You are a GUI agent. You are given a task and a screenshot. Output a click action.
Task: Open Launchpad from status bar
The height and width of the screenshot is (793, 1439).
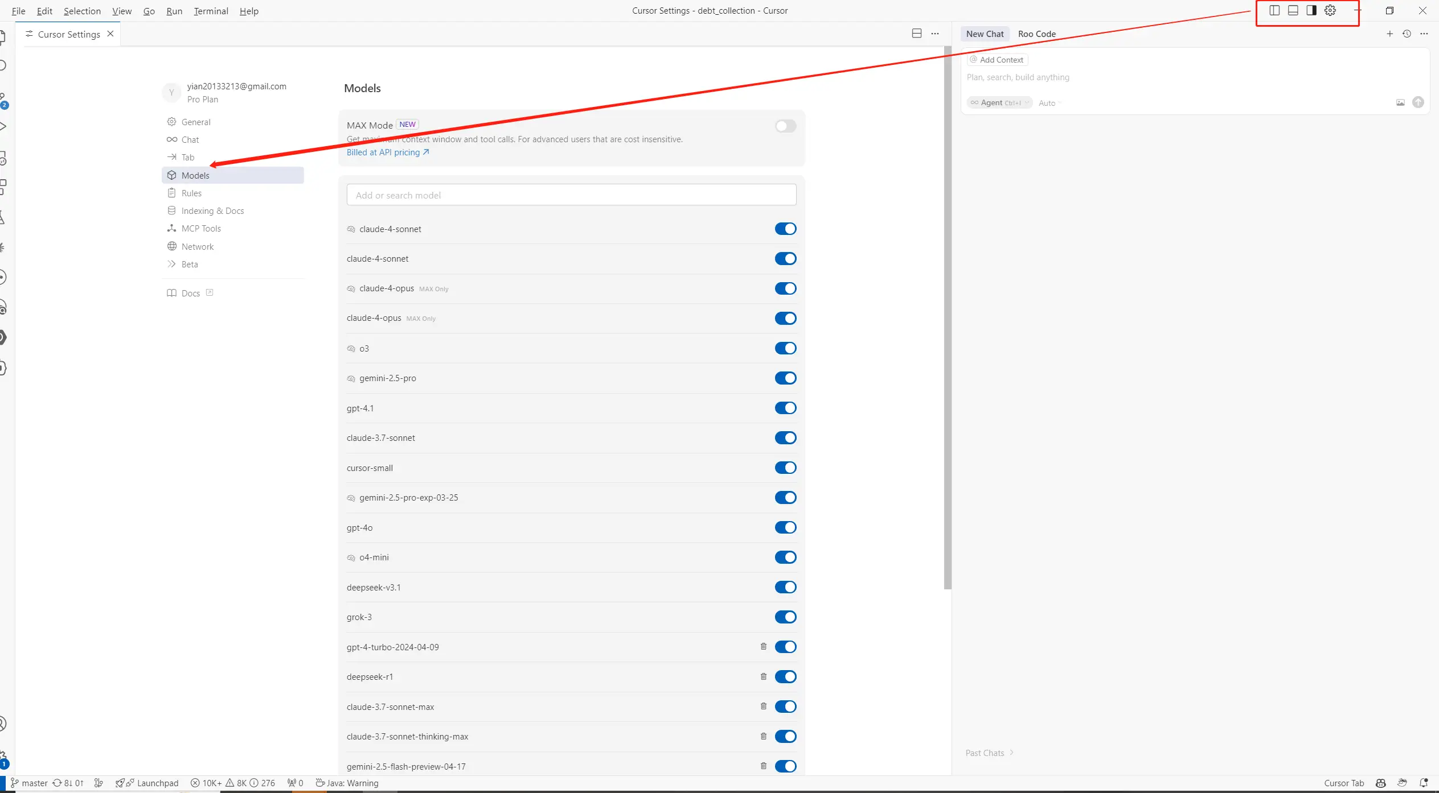tap(147, 783)
